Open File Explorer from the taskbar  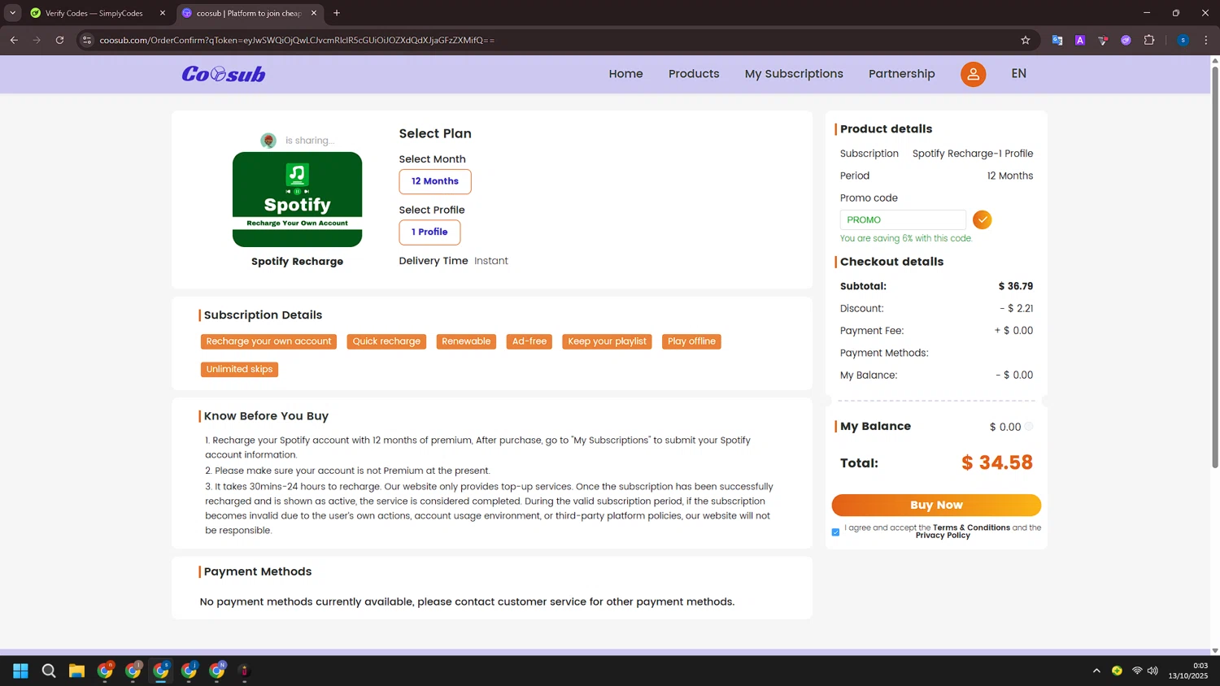click(76, 671)
